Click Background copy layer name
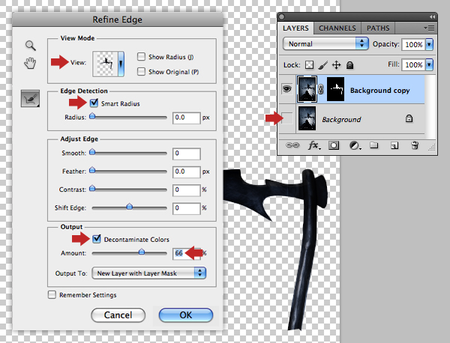Screen dimensions: 450x343 379,91
